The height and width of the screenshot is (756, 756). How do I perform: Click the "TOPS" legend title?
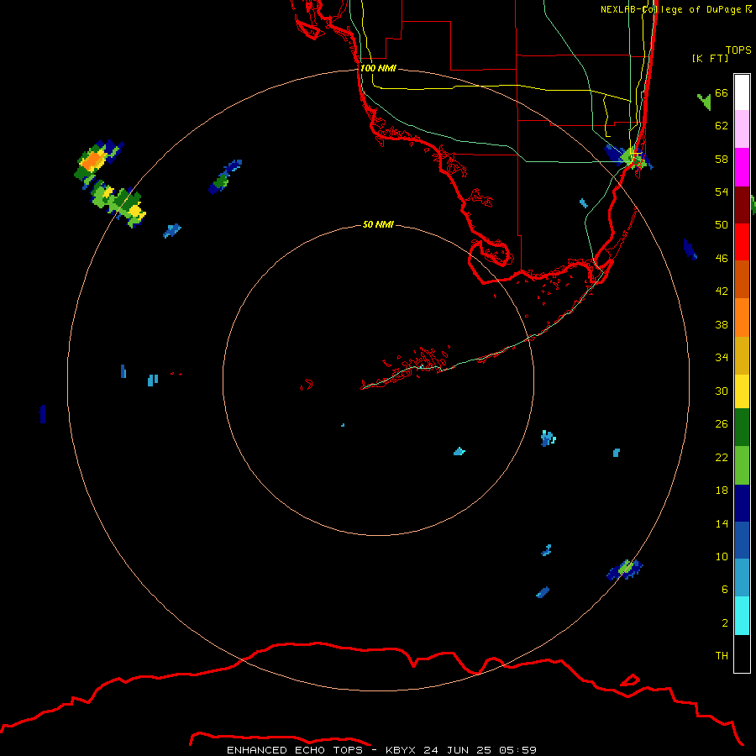pyautogui.click(x=738, y=50)
